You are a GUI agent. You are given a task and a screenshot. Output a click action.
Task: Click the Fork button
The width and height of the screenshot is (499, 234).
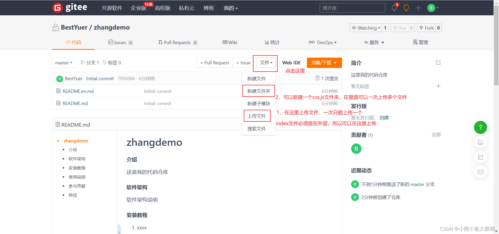pyautogui.click(x=426, y=28)
